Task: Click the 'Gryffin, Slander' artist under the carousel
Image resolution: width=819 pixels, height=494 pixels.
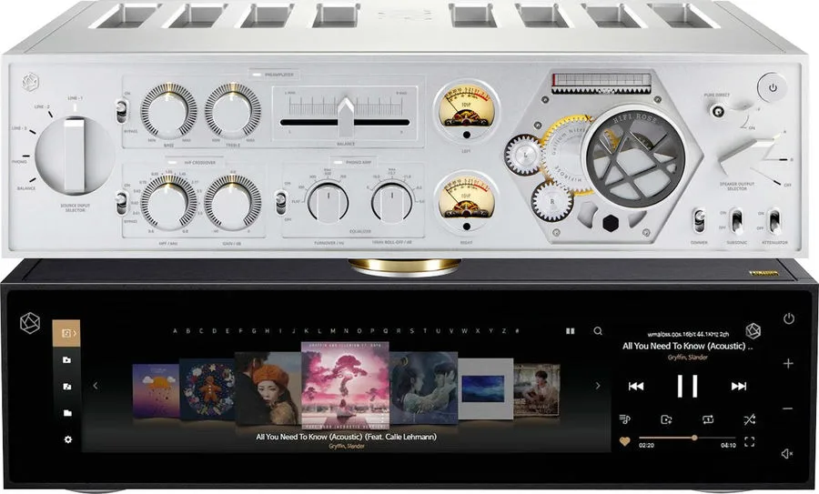Action: coord(347,447)
